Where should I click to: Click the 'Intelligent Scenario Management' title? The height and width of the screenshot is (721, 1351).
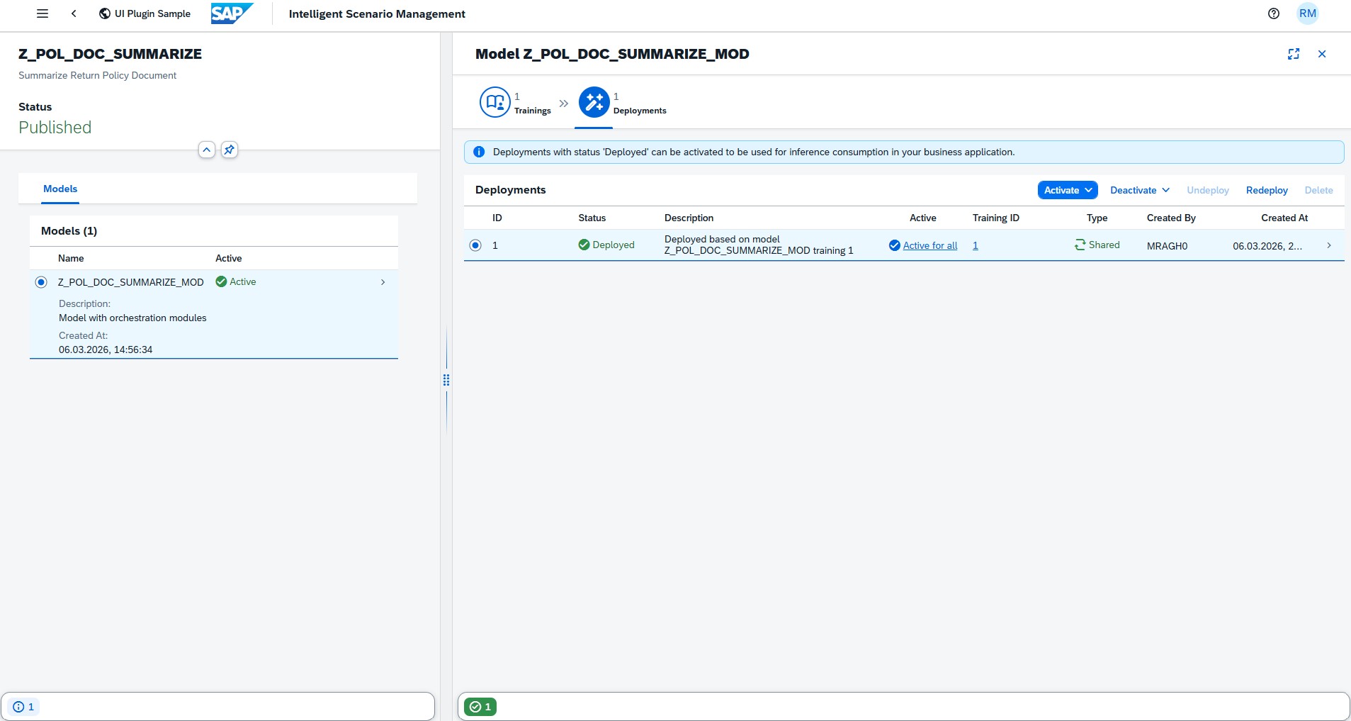[x=377, y=13]
